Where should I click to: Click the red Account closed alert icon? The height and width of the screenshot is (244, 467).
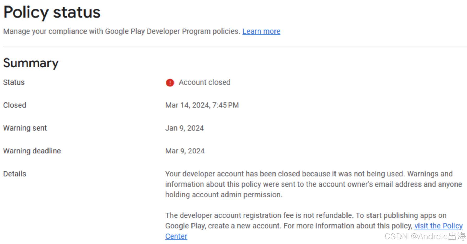click(x=170, y=83)
